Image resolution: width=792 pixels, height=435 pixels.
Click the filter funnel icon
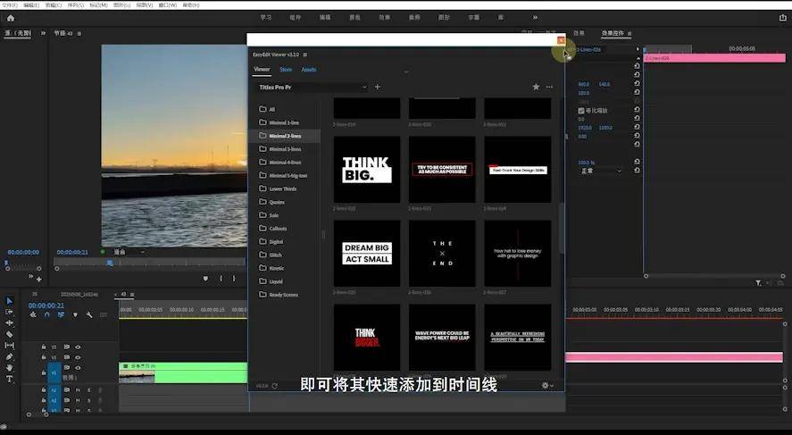(x=758, y=283)
